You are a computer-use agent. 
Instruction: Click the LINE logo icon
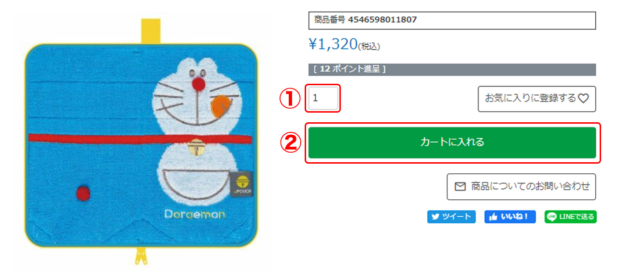pos(552,217)
